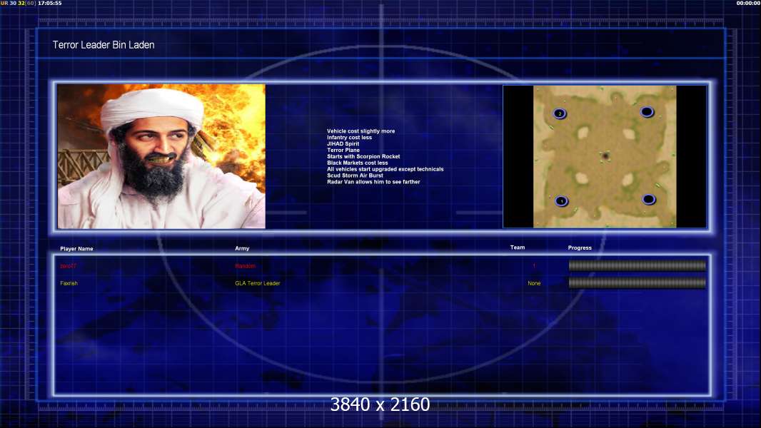Click start position 1 on the map
Image resolution: width=761 pixels, height=428 pixels.
point(561,201)
